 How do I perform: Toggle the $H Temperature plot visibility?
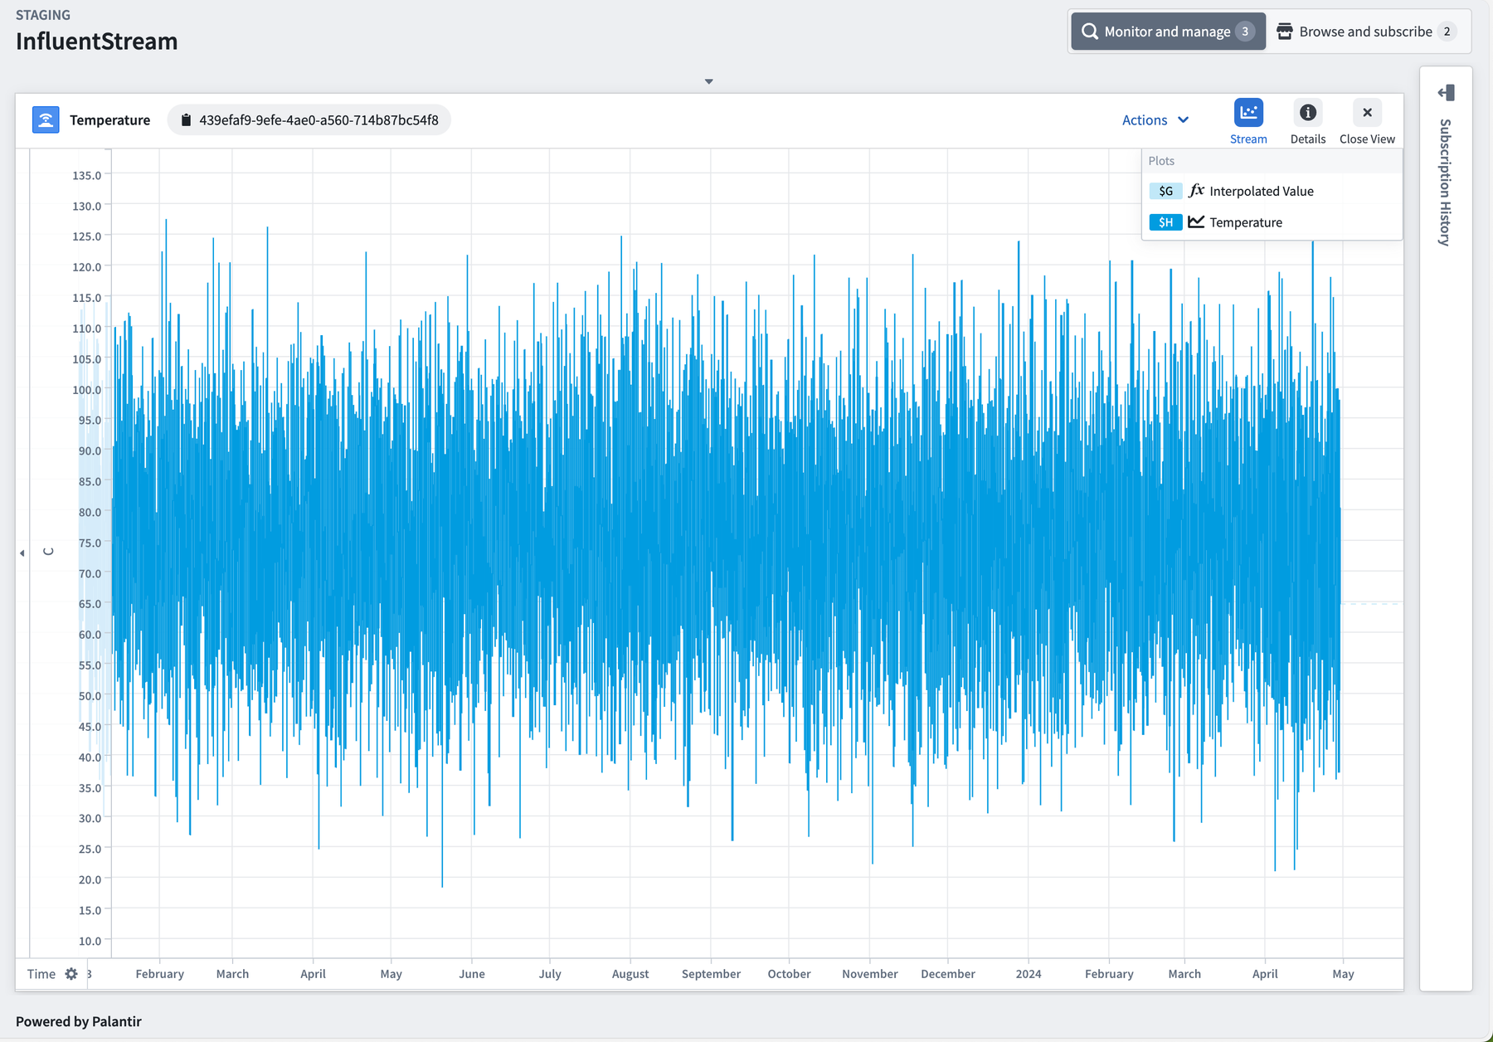tap(1166, 222)
